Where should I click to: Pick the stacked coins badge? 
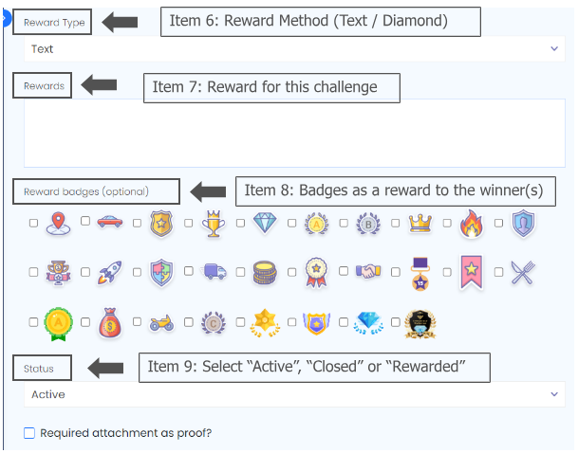pyautogui.click(x=265, y=273)
